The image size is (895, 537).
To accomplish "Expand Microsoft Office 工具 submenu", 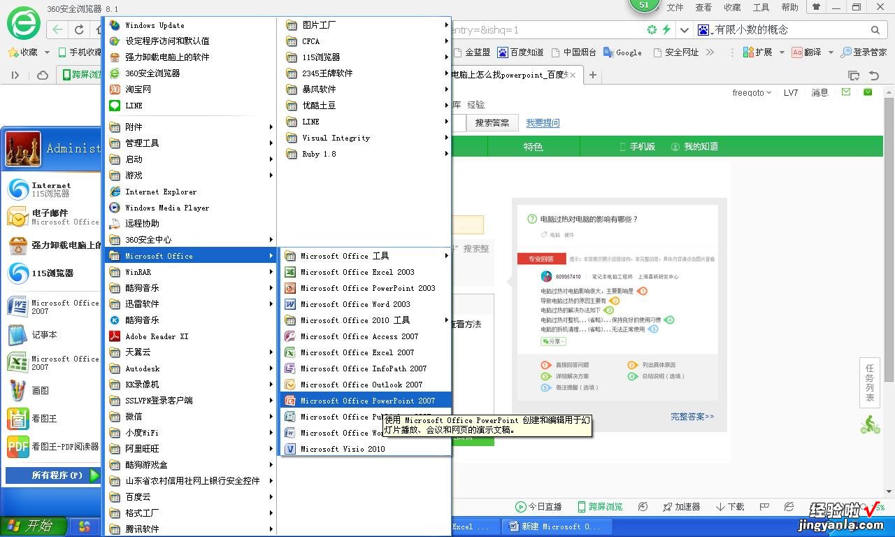I will point(366,256).
